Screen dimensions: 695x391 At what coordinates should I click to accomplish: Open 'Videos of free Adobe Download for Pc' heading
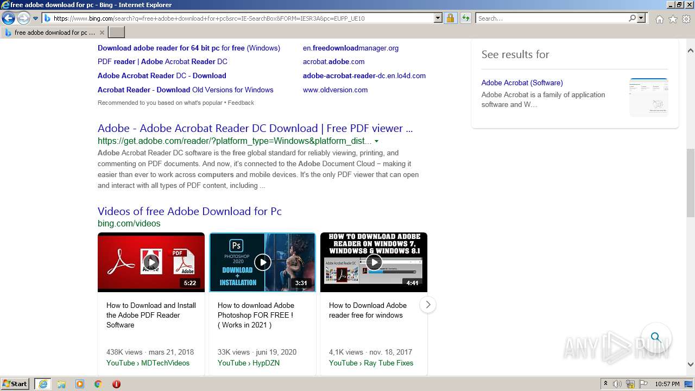tap(189, 211)
